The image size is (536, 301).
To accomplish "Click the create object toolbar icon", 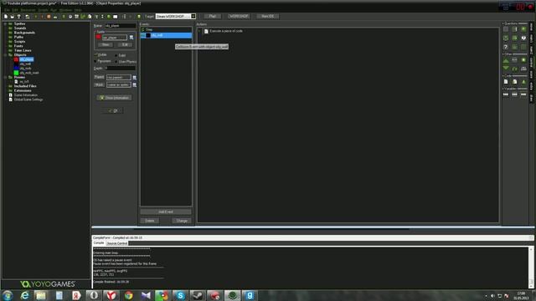I will point(109,17).
